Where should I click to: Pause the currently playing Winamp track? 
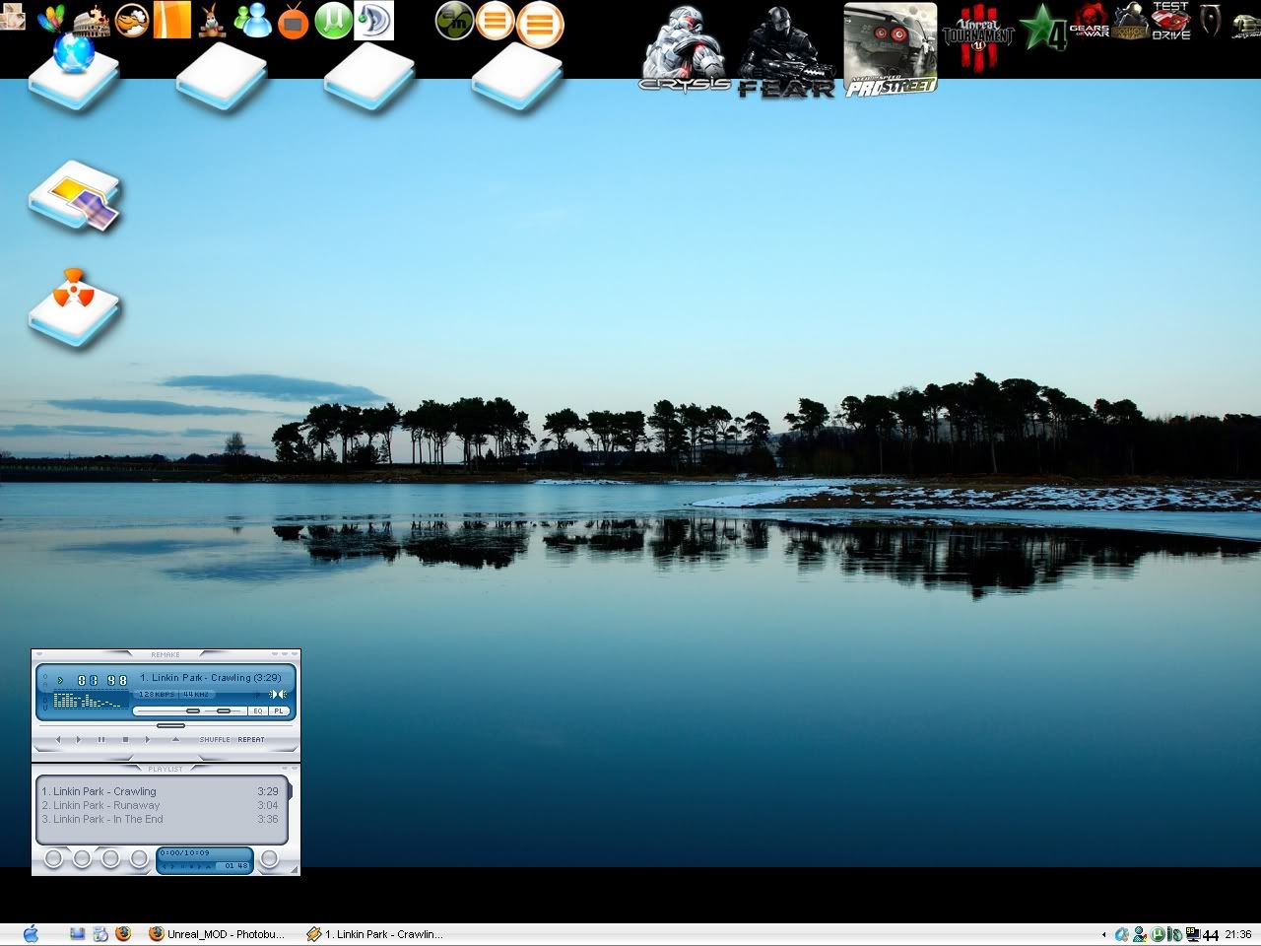point(101,739)
